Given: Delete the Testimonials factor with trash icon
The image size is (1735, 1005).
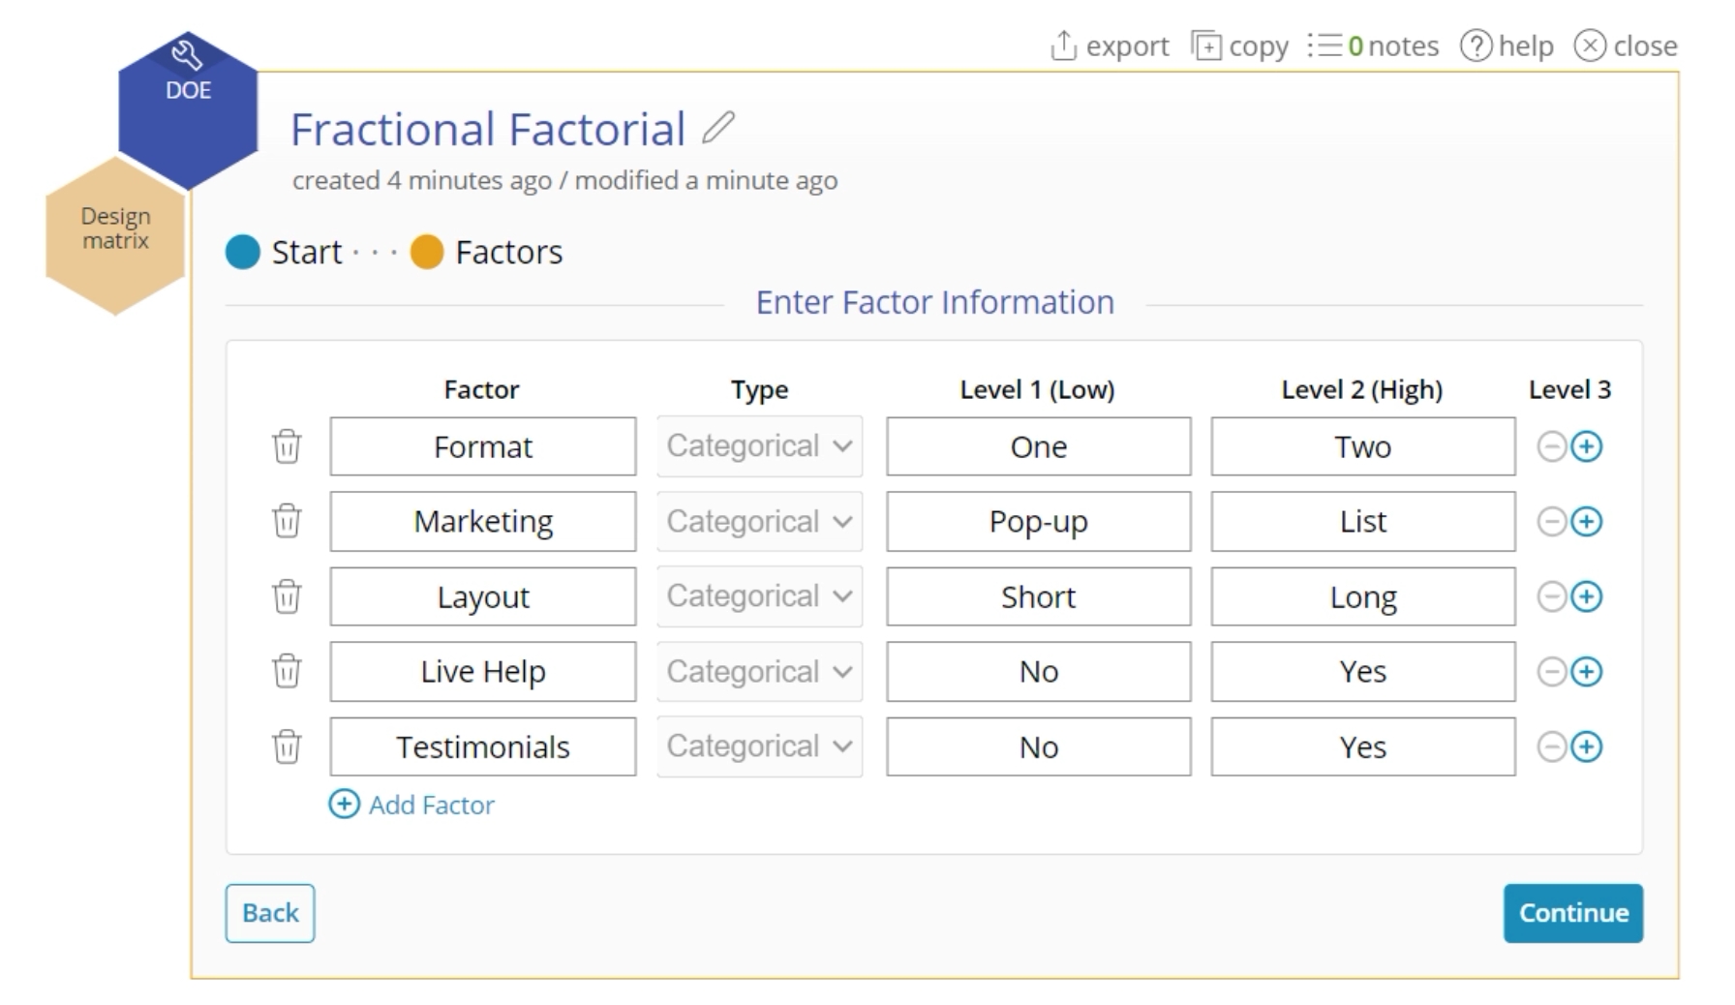Looking at the screenshot, I should tap(287, 746).
